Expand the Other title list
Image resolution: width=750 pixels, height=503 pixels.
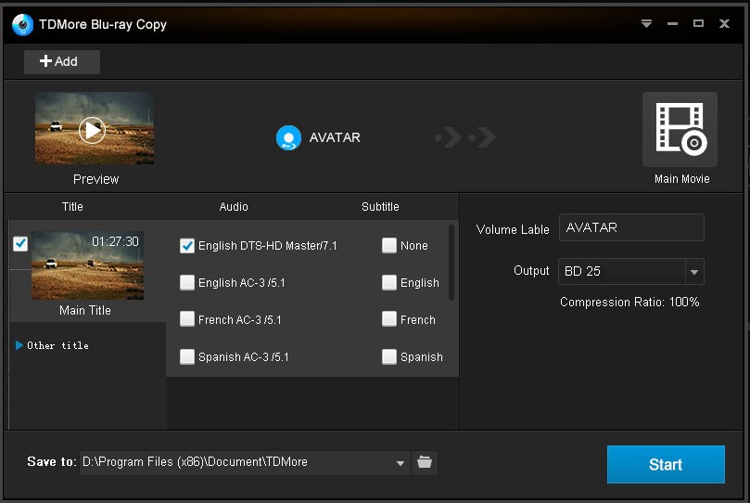[19, 345]
